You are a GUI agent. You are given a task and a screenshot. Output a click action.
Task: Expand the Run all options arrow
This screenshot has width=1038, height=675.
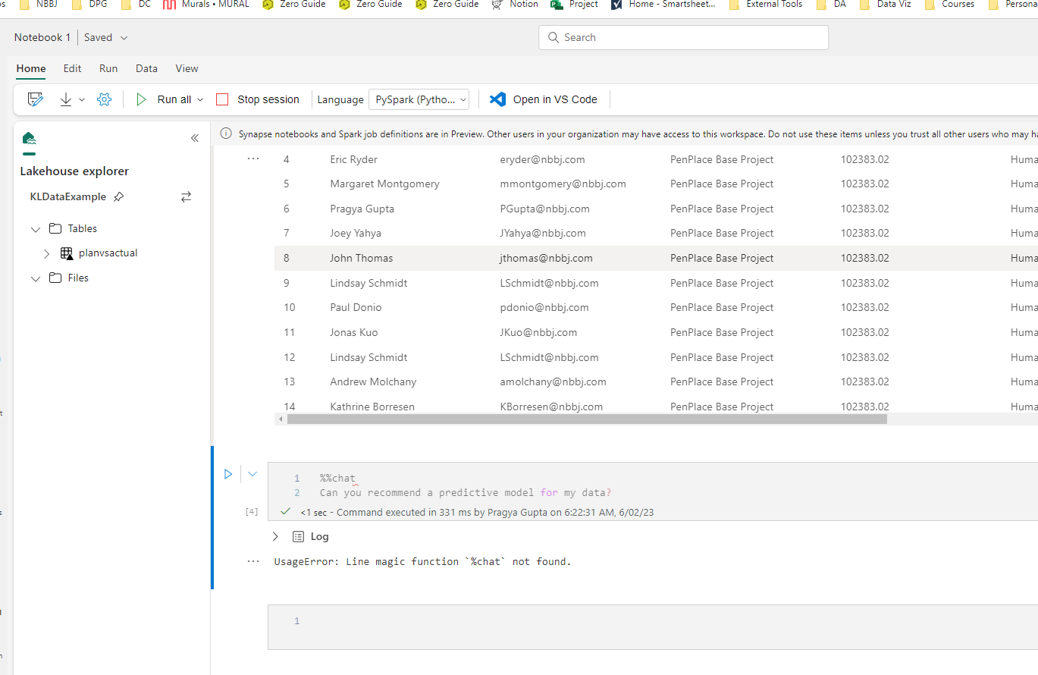pyautogui.click(x=200, y=99)
